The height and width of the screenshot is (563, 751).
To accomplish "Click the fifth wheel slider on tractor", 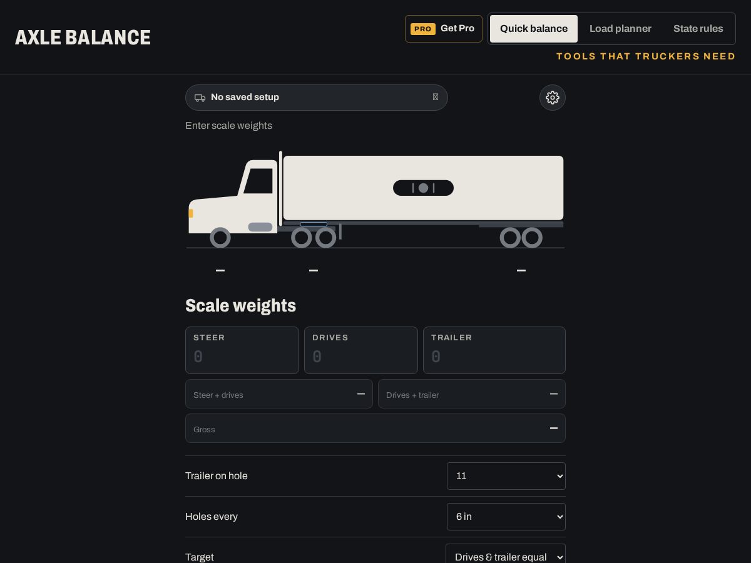I will click(x=314, y=224).
